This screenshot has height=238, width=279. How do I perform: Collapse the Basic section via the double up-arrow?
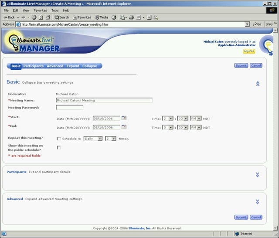(x=258, y=83)
